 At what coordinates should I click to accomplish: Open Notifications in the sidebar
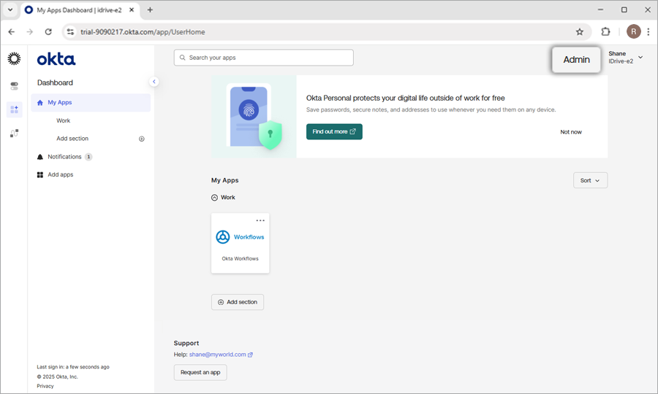point(64,157)
